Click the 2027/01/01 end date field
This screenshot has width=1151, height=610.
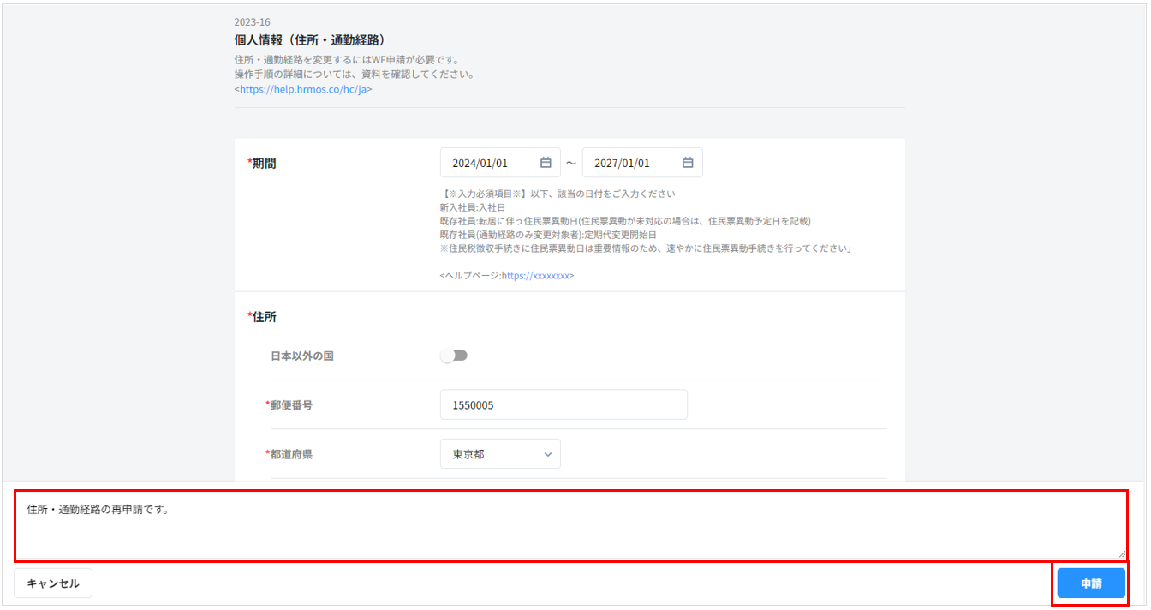click(x=634, y=163)
